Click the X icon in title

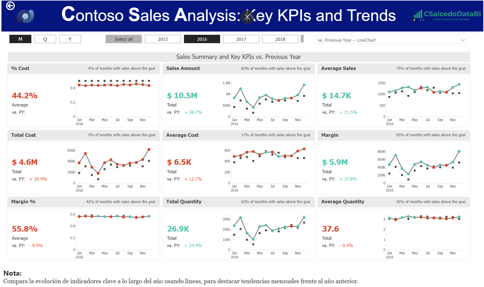(x=247, y=17)
